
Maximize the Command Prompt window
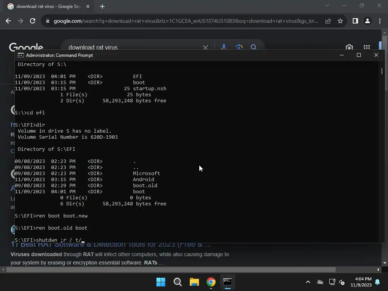359,55
